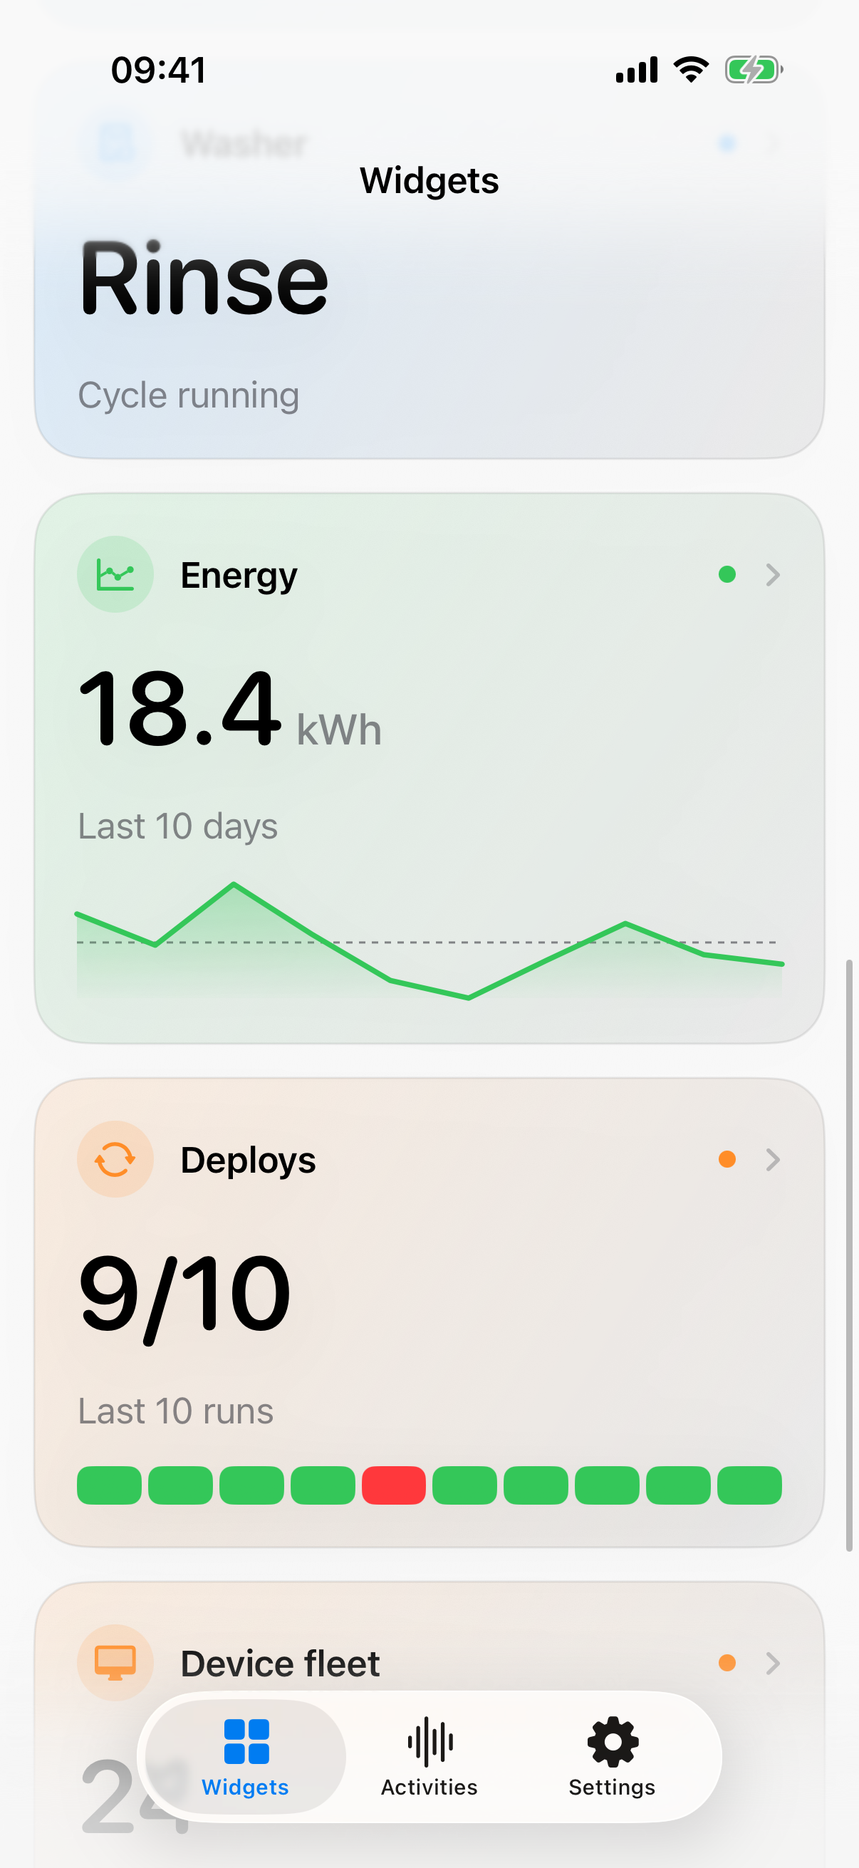Tap the Device fleet monitor icon

coord(115,1662)
